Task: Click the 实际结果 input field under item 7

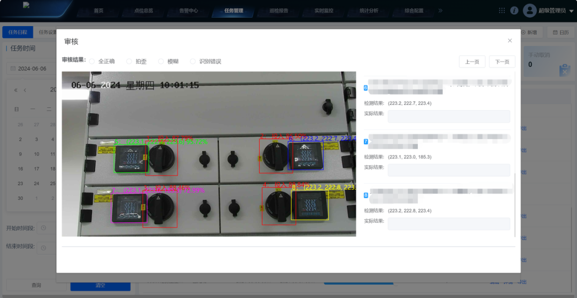Action: [449, 170]
